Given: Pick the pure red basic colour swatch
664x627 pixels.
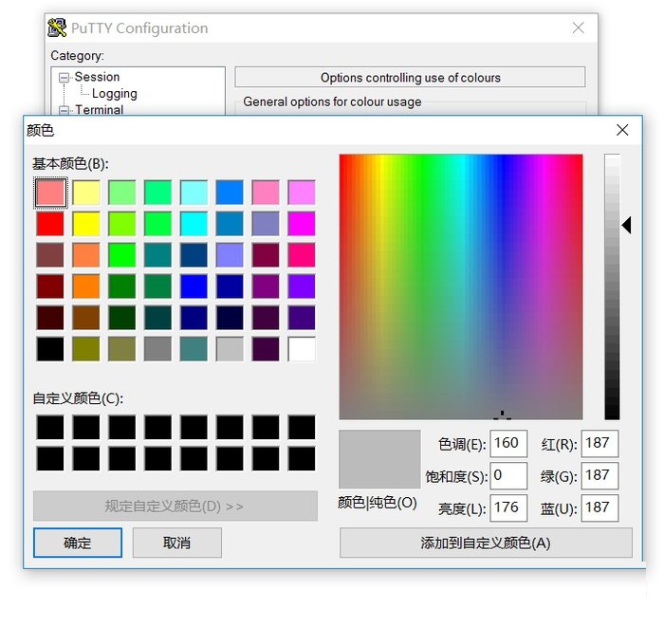Looking at the screenshot, I should click(x=50, y=224).
